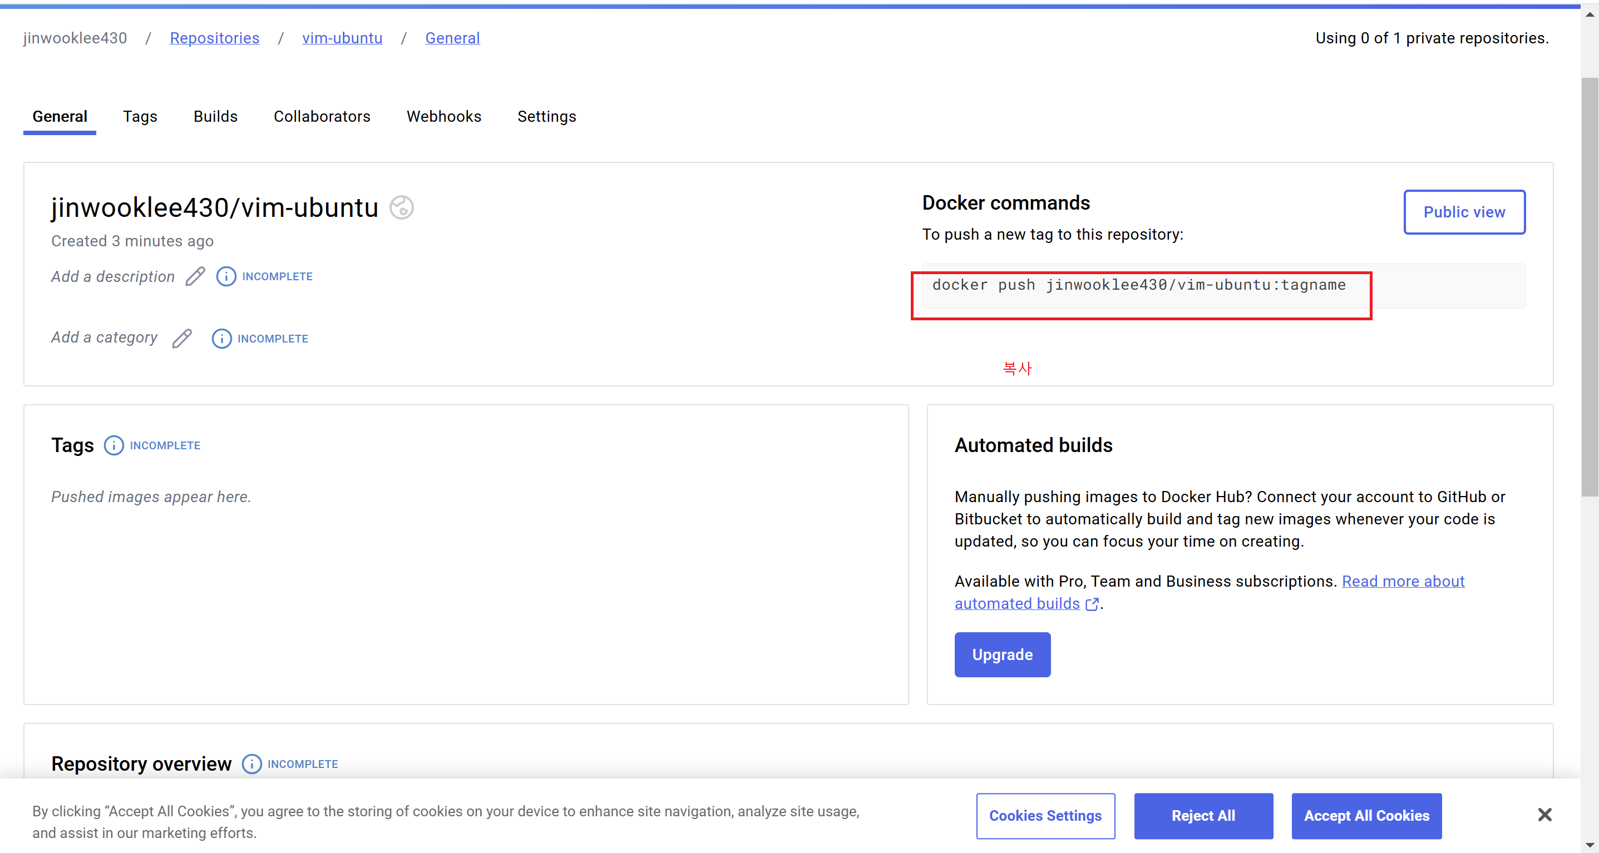This screenshot has width=1599, height=853.
Task: Go to the Collaborators tab
Action: click(x=322, y=117)
